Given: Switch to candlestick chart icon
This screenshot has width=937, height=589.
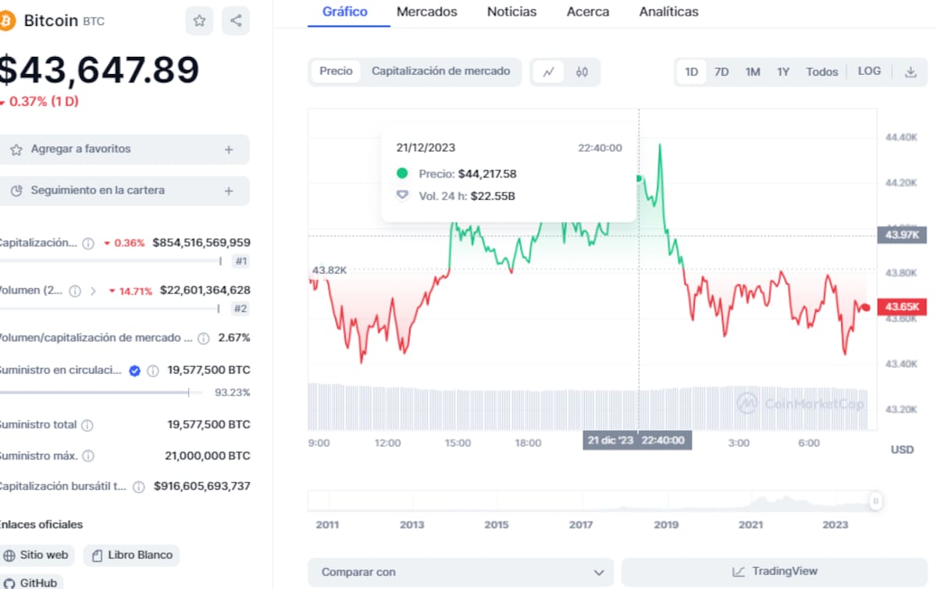Looking at the screenshot, I should click(582, 72).
